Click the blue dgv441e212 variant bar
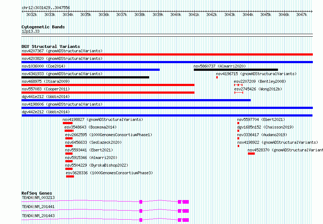 click(136, 100)
